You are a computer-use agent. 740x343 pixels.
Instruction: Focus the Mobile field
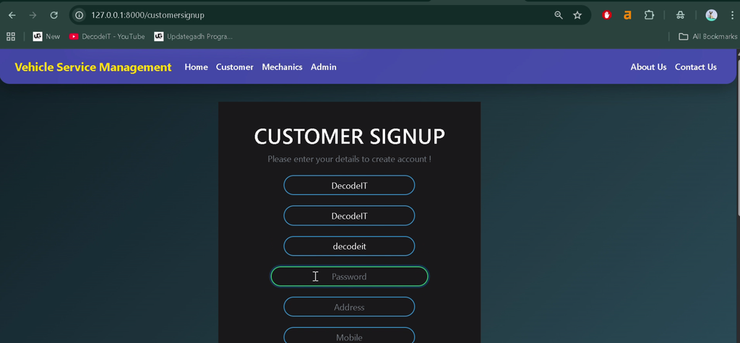[349, 336]
